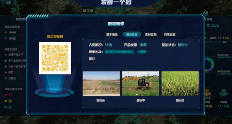Click the orange box icon above 整治中 count
The height and width of the screenshot is (124, 232).
point(208,93)
